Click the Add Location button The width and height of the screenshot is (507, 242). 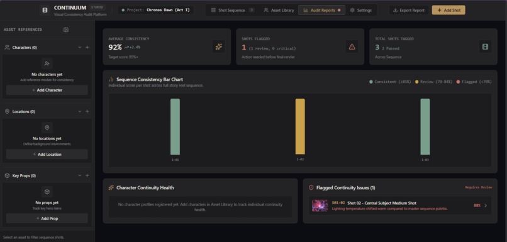47,155
